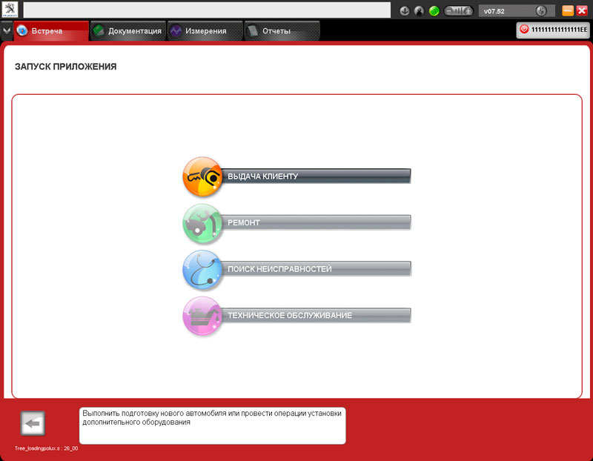Click the green Ремонт car repair icon
The height and width of the screenshot is (461, 593).
[202, 223]
